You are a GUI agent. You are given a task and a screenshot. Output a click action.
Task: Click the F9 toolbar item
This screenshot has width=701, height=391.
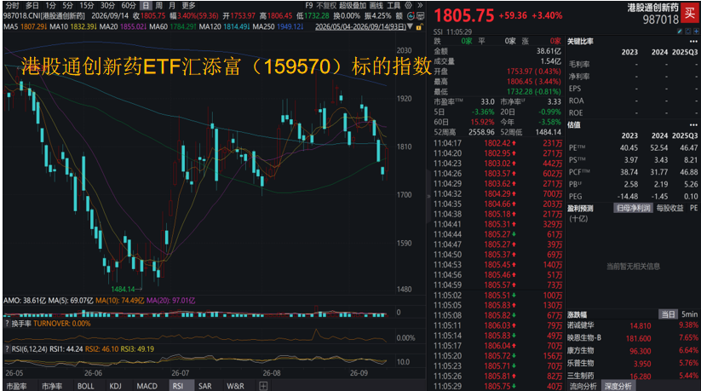pyautogui.click(x=309, y=5)
